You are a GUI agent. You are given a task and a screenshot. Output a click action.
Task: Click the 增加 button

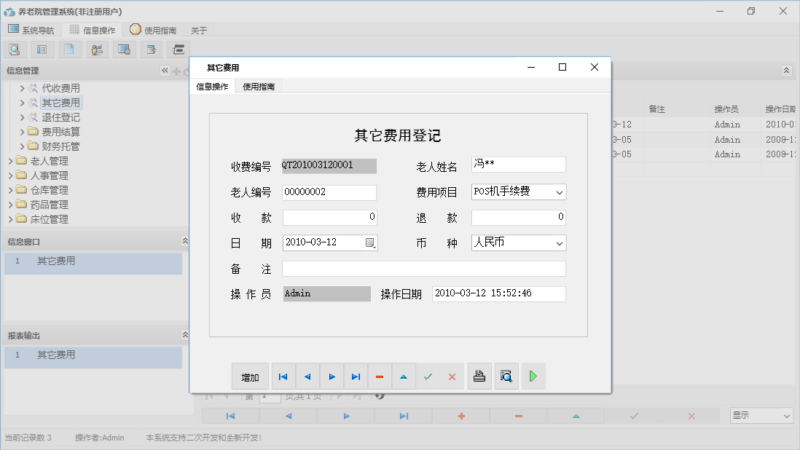point(250,376)
